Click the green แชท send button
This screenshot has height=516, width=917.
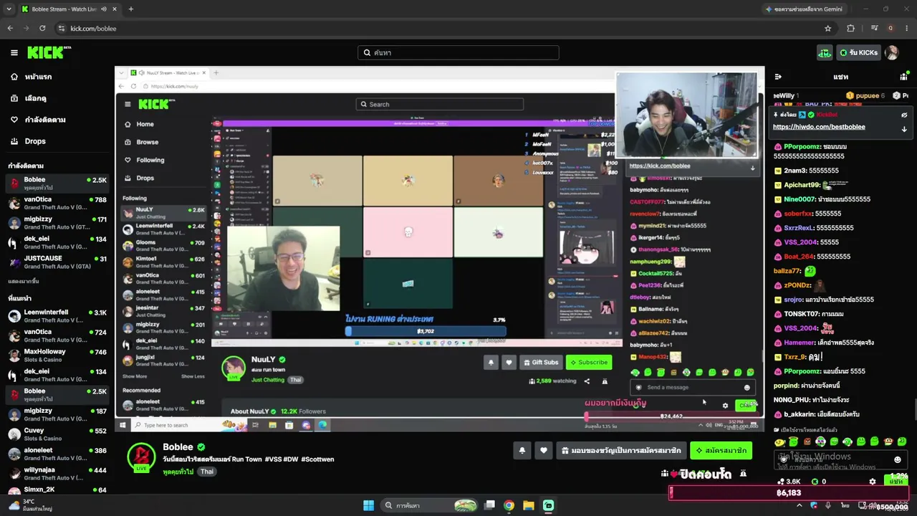coord(896,481)
